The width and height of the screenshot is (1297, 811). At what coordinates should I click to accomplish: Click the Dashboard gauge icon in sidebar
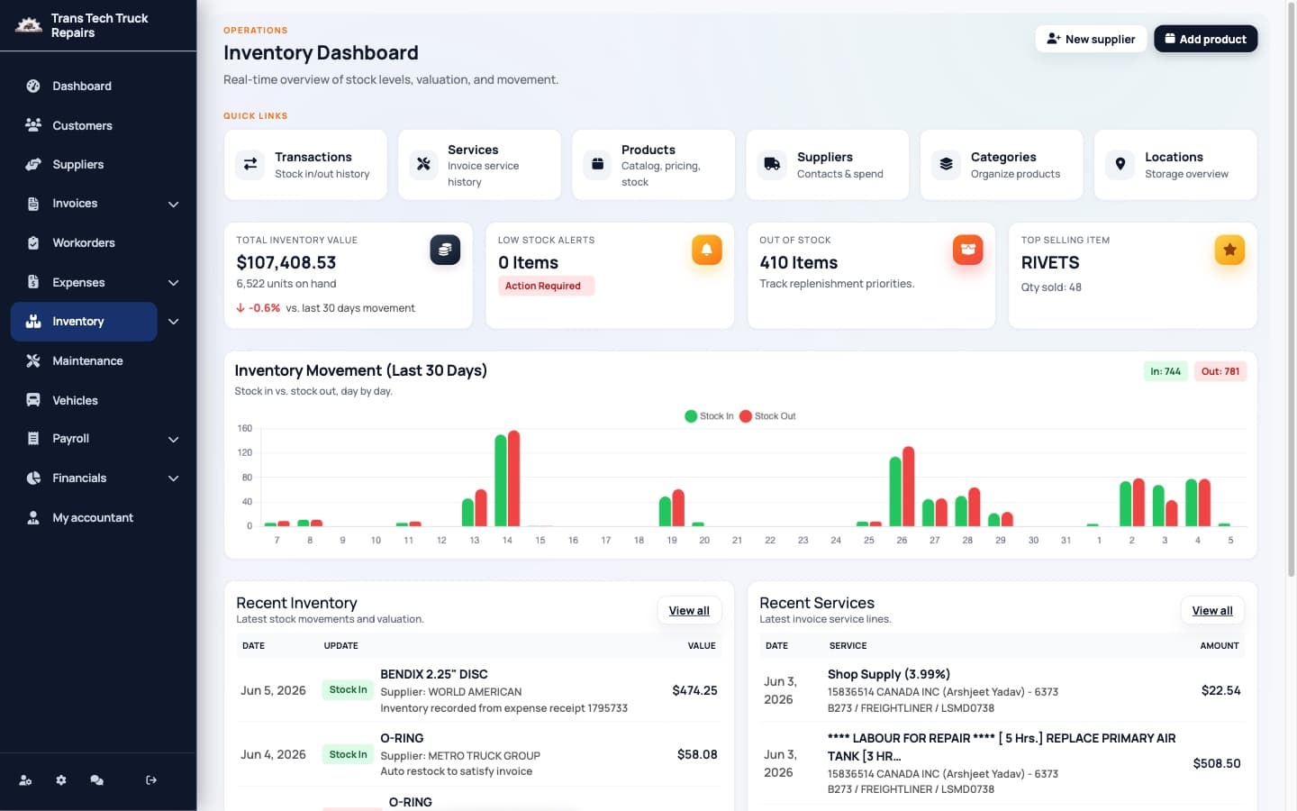click(33, 87)
